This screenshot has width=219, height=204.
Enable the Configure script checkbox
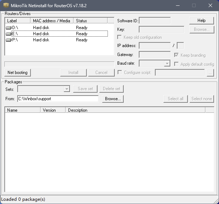(x=120, y=72)
